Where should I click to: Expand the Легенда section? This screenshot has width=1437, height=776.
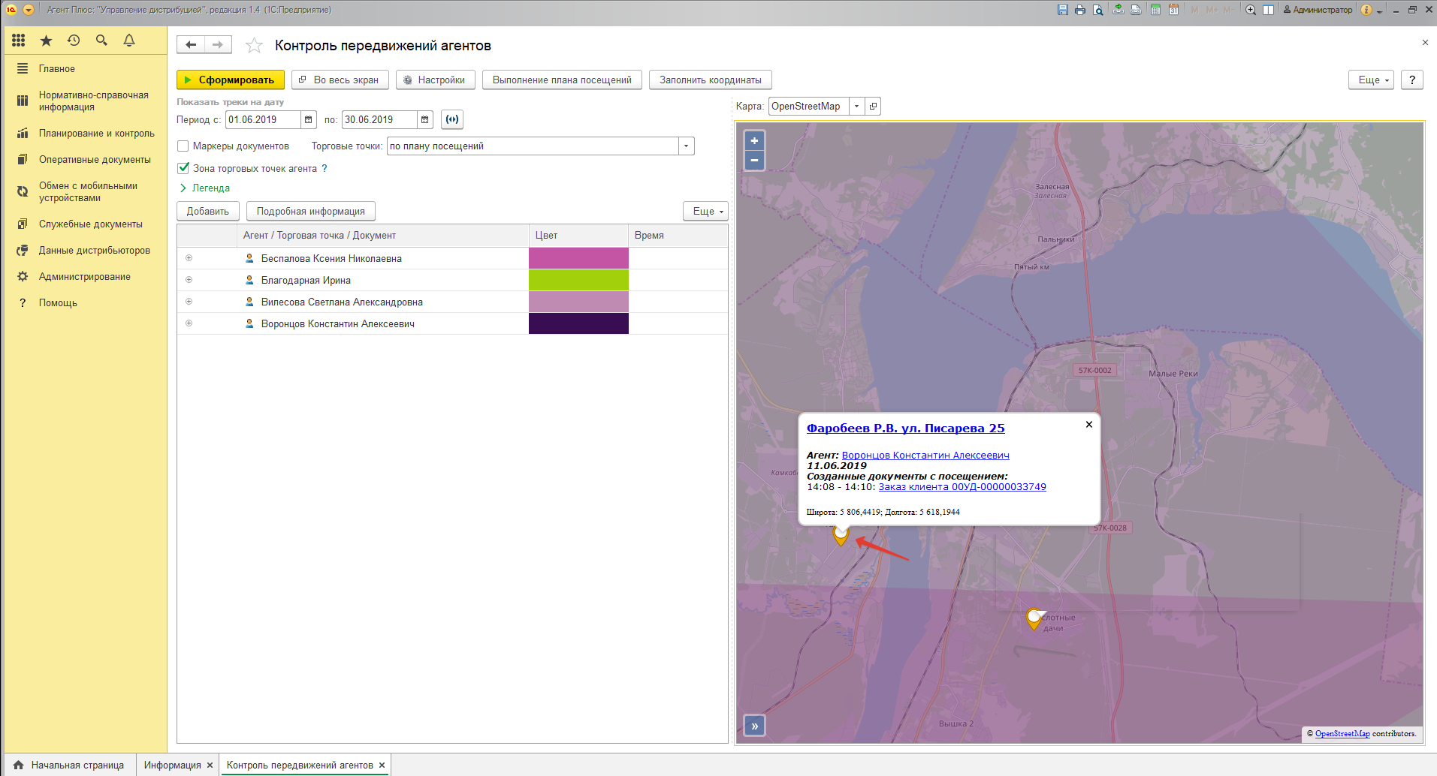coord(205,188)
